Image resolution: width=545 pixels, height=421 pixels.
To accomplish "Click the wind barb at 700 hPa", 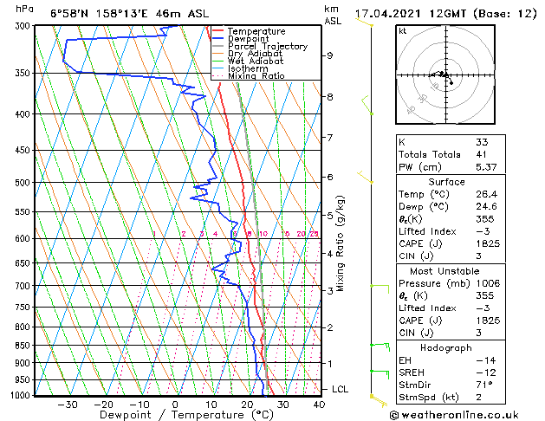I will click(380, 288).
